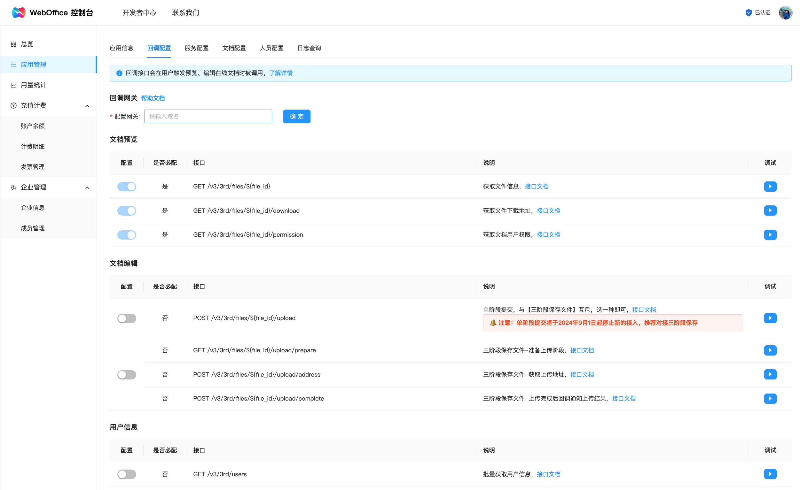The width and height of the screenshot is (800, 490).
Task: Click the WebOffice logo icon
Action: (19, 12)
